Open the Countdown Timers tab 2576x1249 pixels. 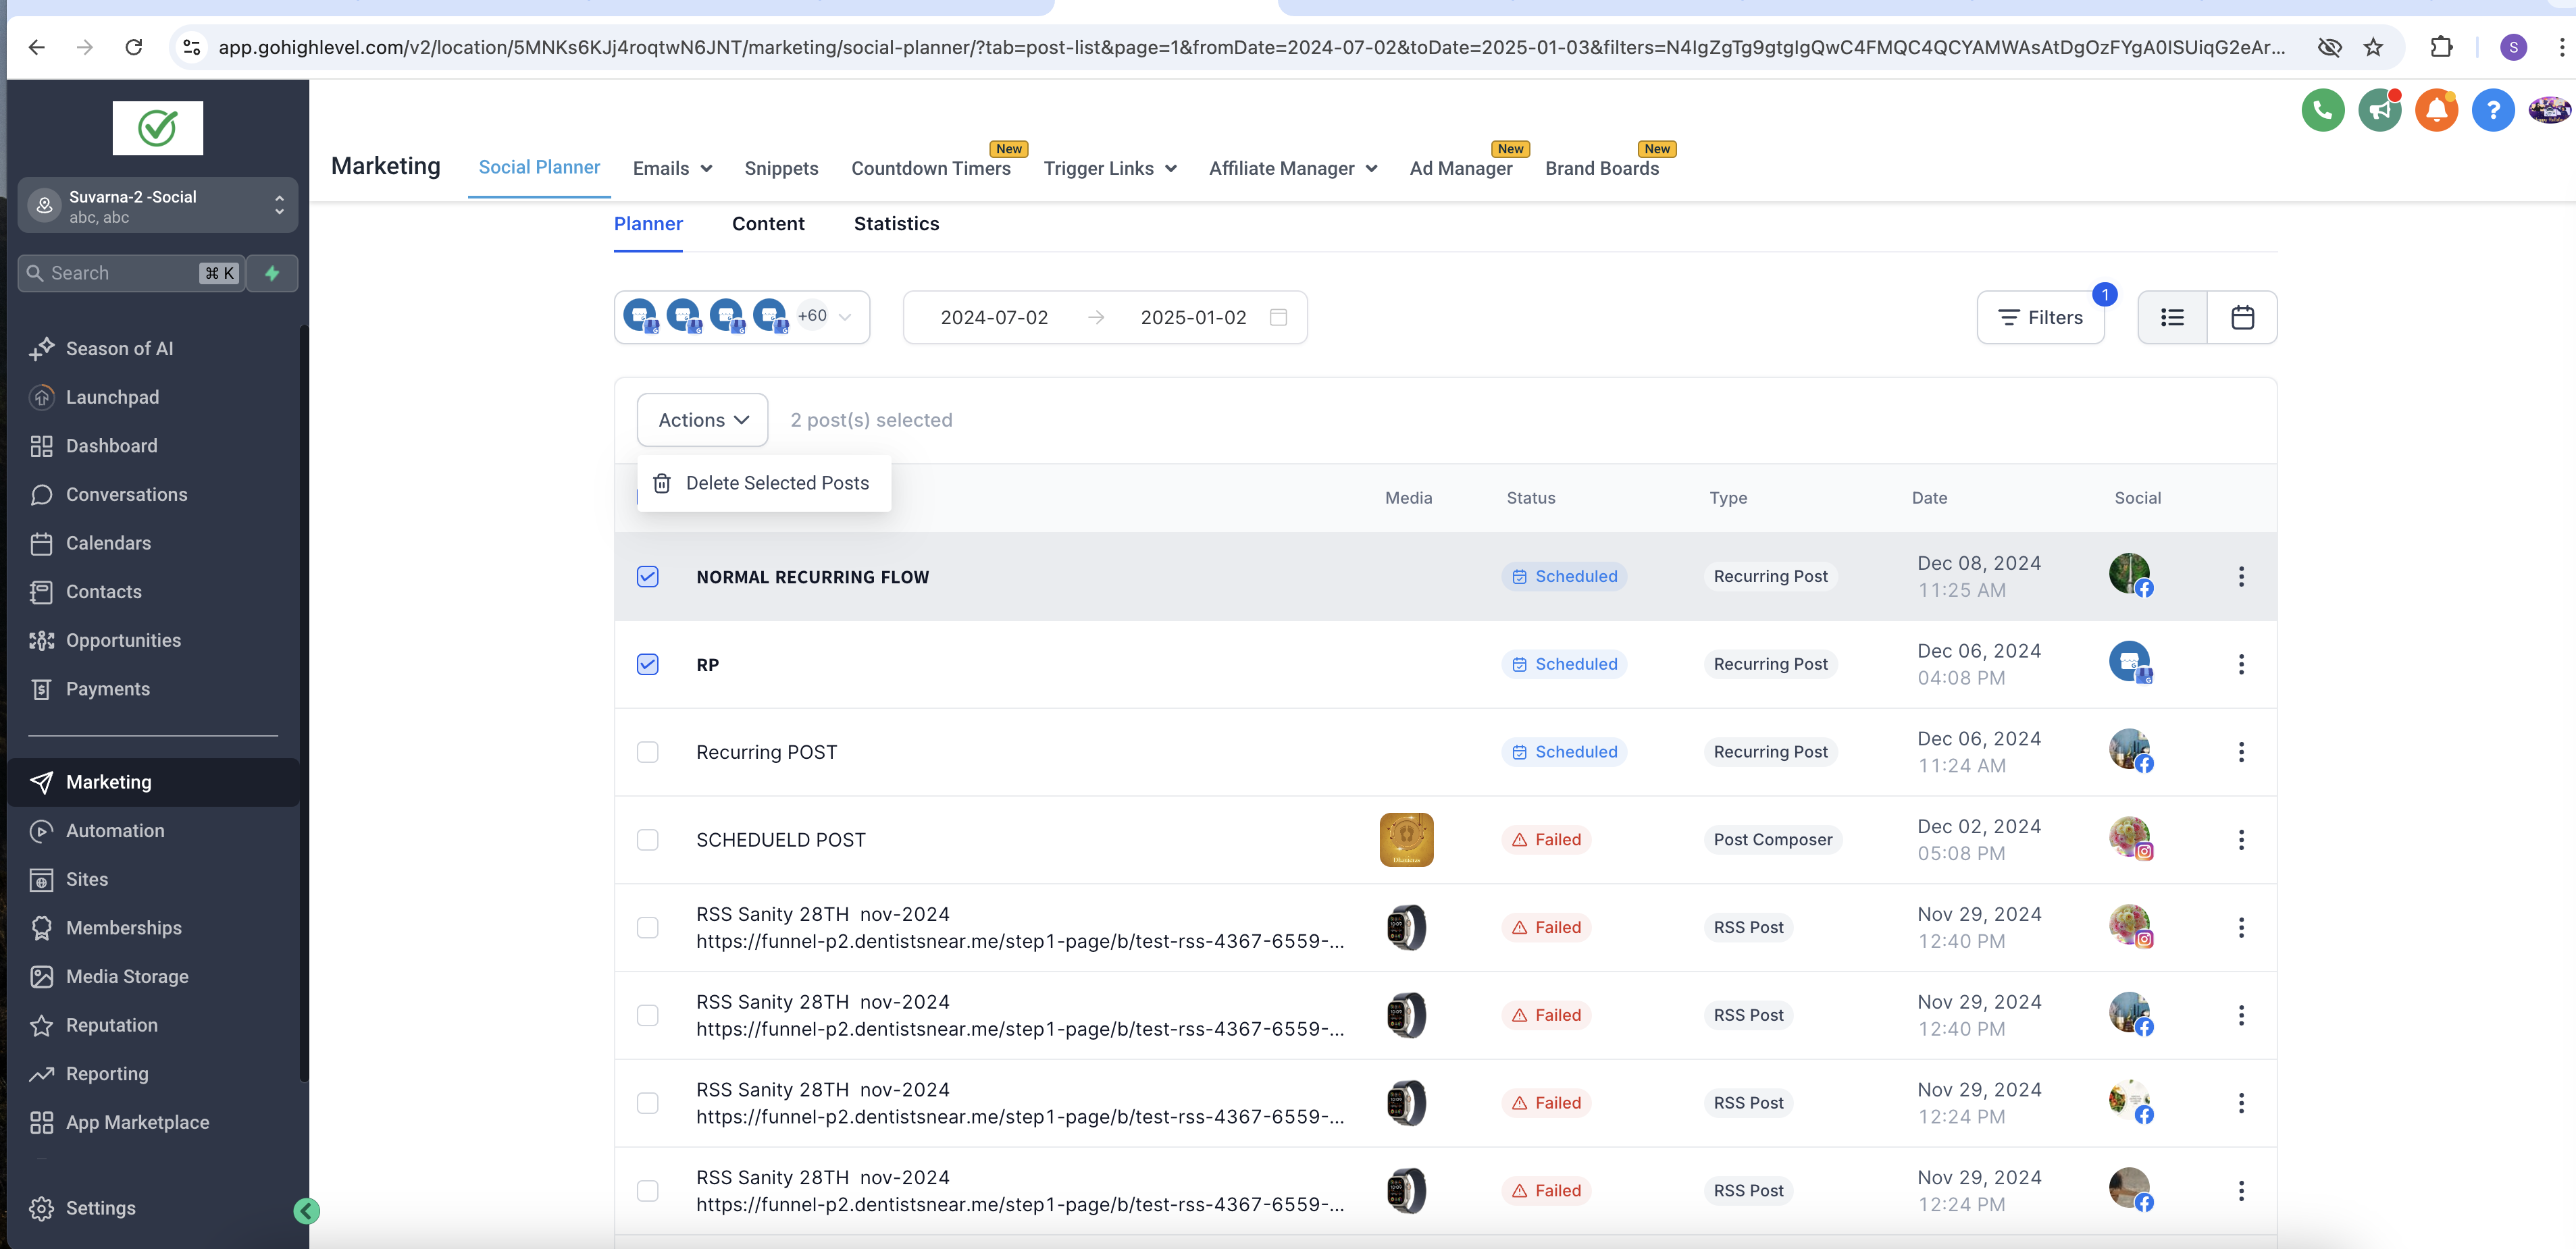tap(931, 169)
